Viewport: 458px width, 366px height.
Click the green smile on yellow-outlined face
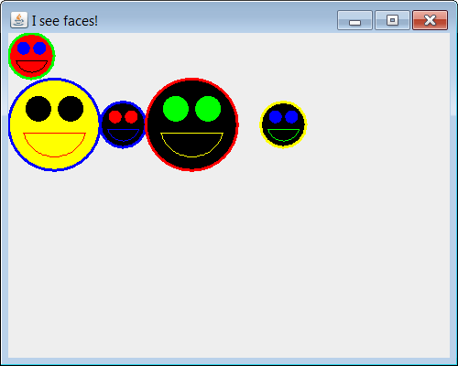pyautogui.click(x=283, y=135)
